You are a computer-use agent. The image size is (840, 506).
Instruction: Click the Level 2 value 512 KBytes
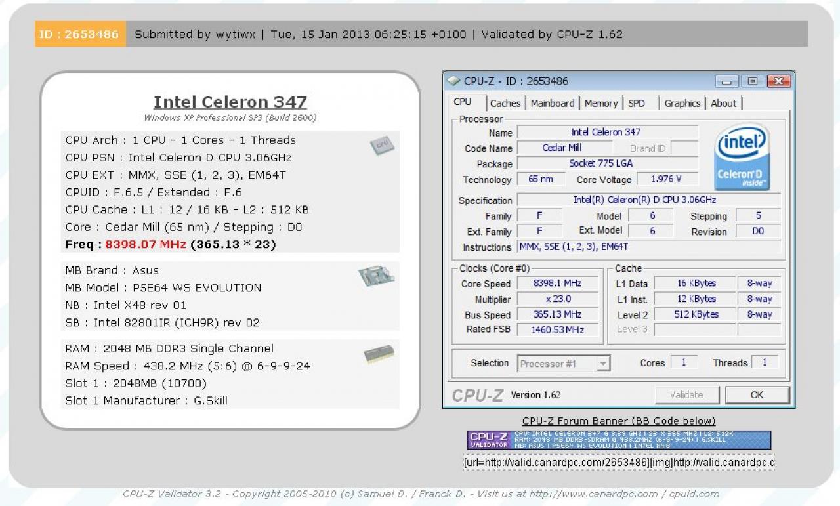click(x=696, y=314)
